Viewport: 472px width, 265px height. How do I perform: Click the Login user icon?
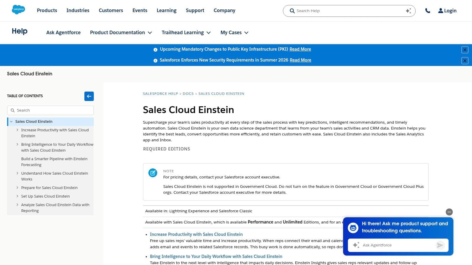440,11
